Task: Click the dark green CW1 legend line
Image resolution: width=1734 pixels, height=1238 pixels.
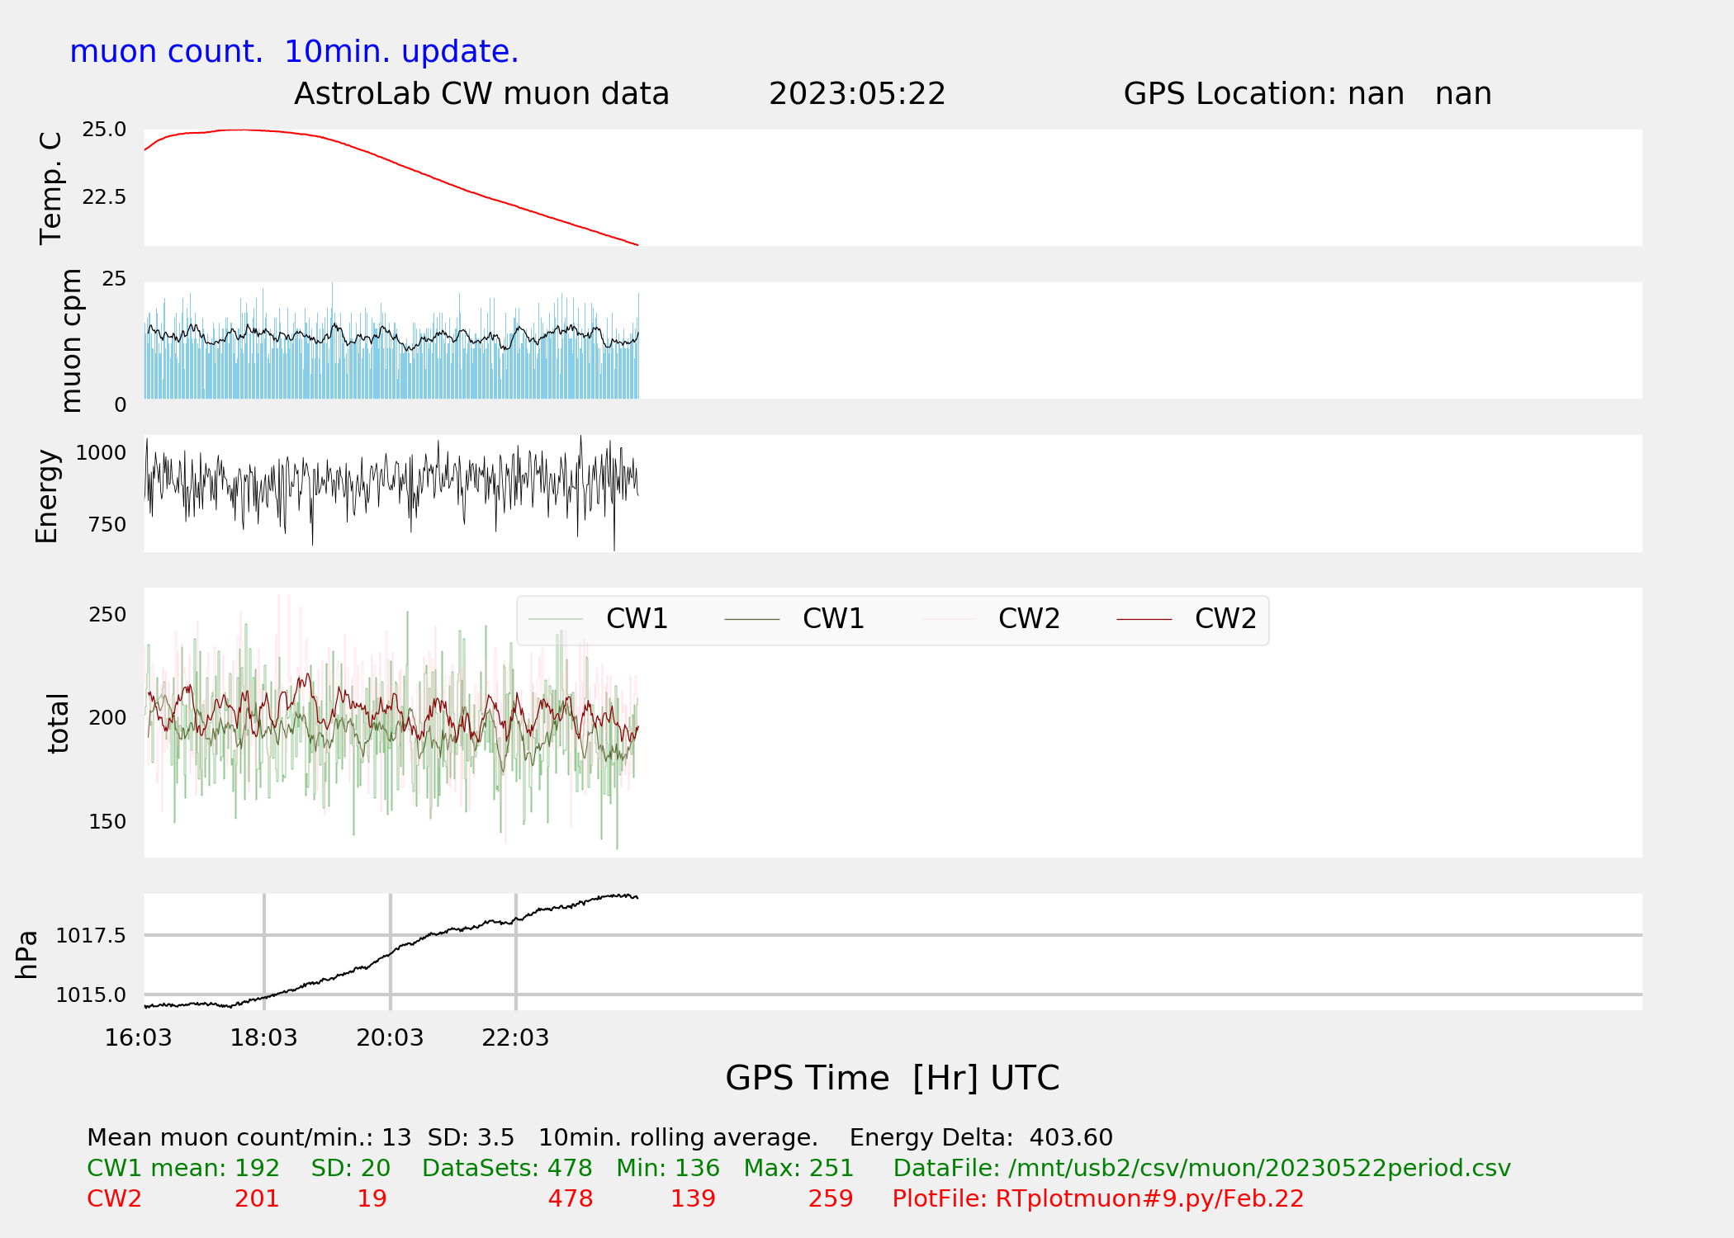Action: pos(751,619)
